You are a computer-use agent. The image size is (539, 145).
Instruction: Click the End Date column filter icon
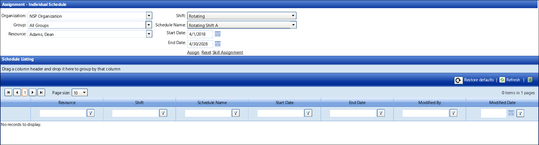[x=381, y=113]
